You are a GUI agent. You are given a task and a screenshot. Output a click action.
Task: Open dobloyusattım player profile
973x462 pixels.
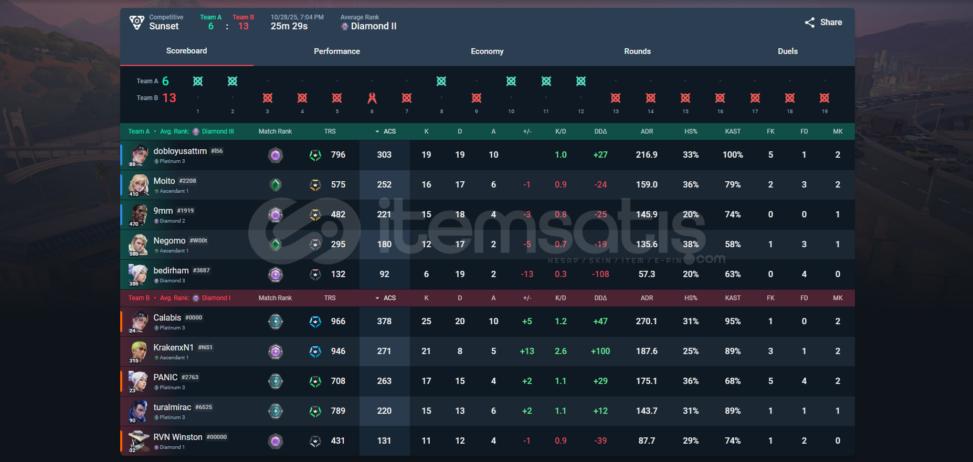[x=180, y=151]
